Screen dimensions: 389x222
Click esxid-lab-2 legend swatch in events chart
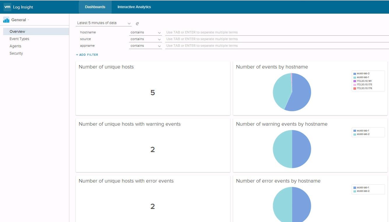click(355, 74)
